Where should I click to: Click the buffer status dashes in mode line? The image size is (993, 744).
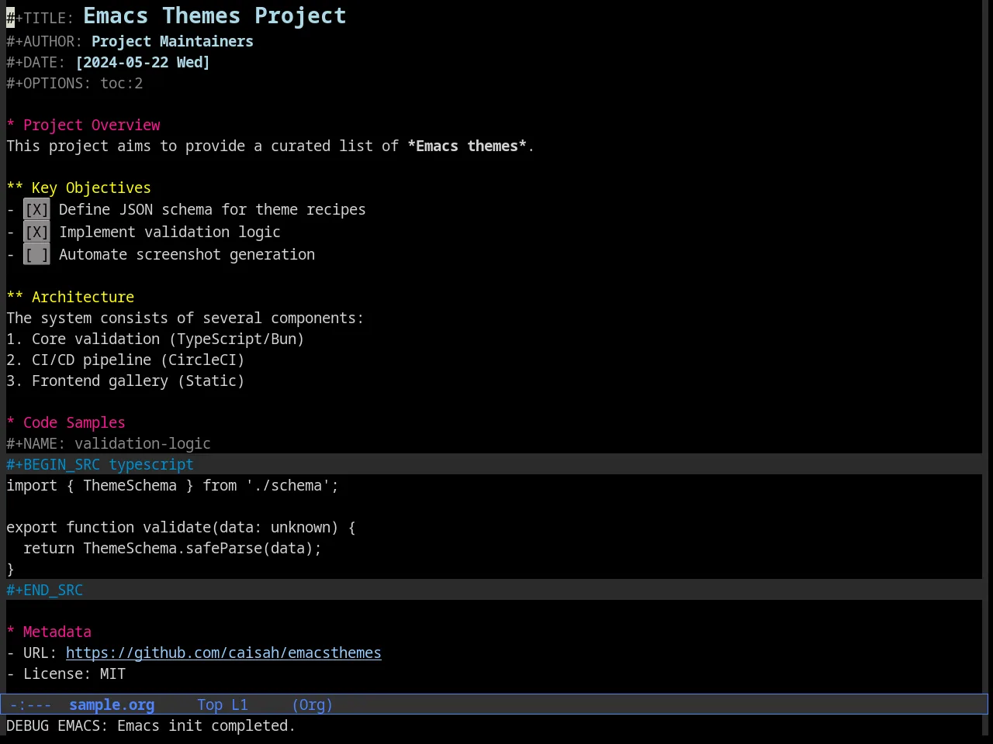(31, 704)
